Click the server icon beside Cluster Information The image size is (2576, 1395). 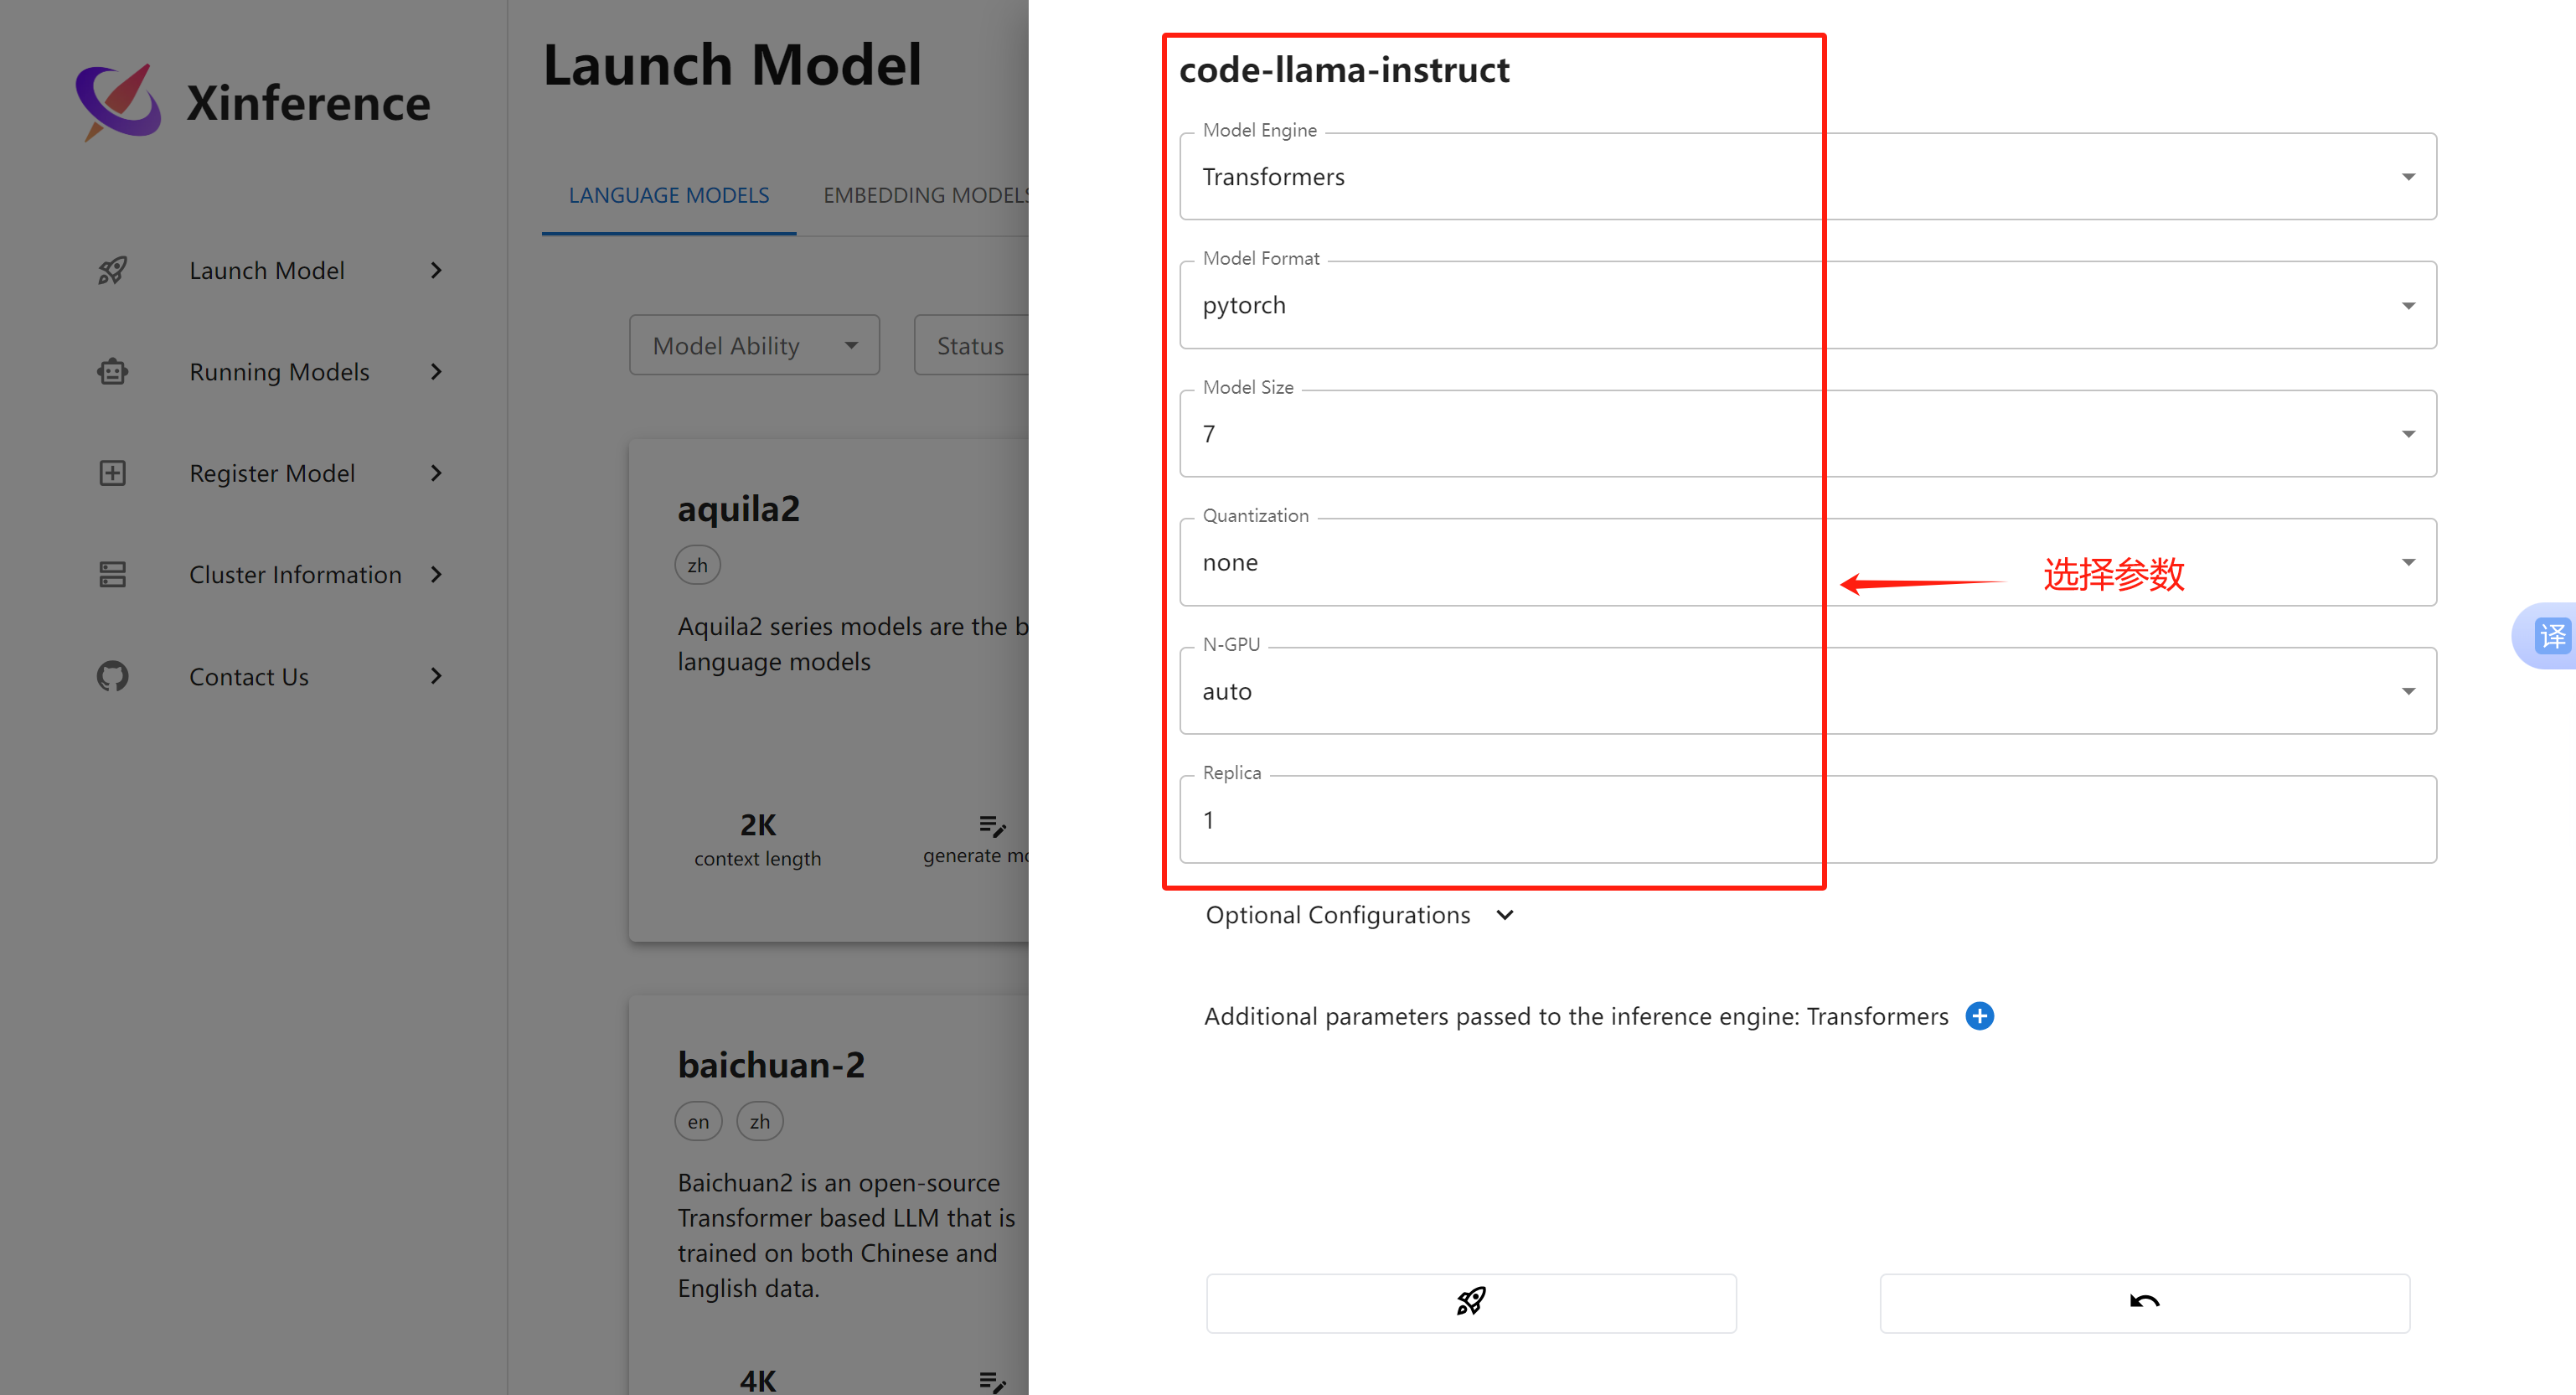point(112,575)
